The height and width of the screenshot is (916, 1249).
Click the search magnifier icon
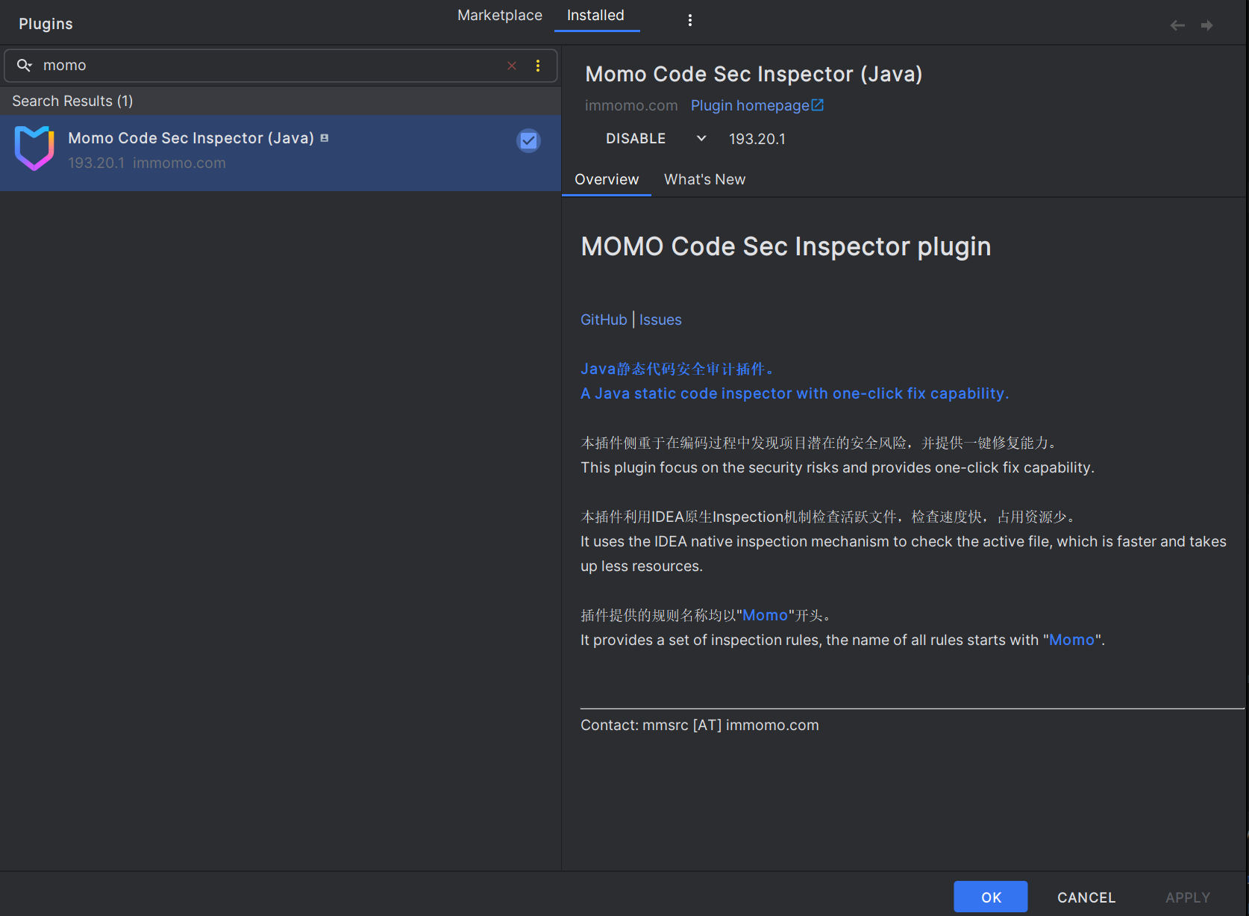click(x=24, y=66)
